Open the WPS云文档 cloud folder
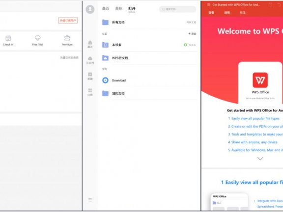Screen dimensions: 283x212 click(149, 58)
